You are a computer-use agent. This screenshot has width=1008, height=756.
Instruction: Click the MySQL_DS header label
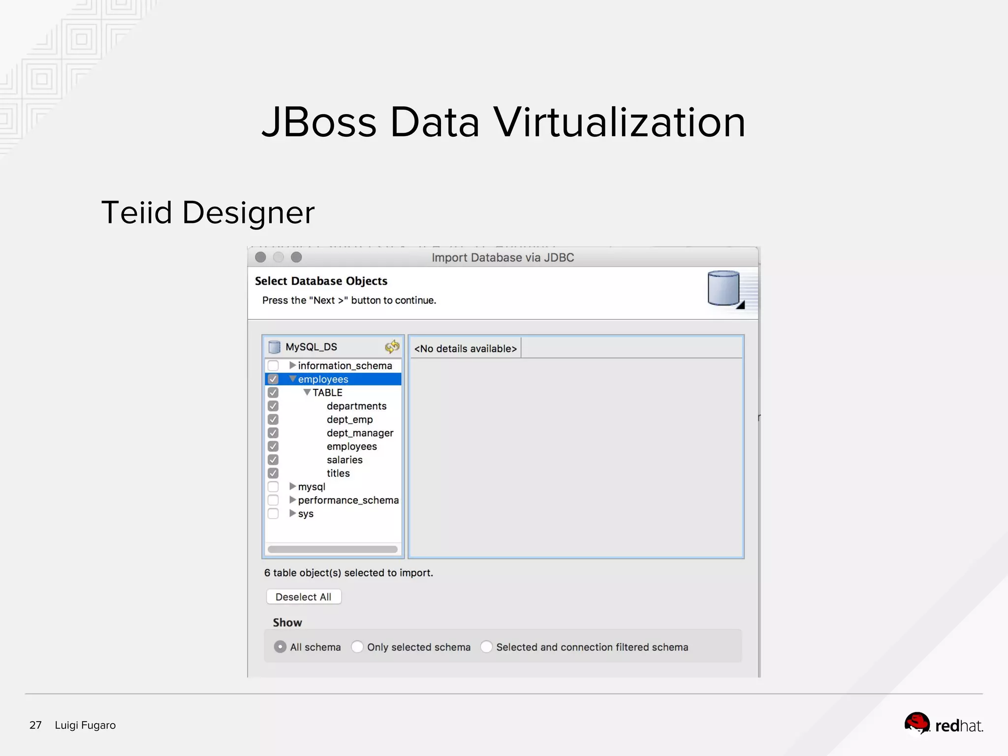pos(312,347)
